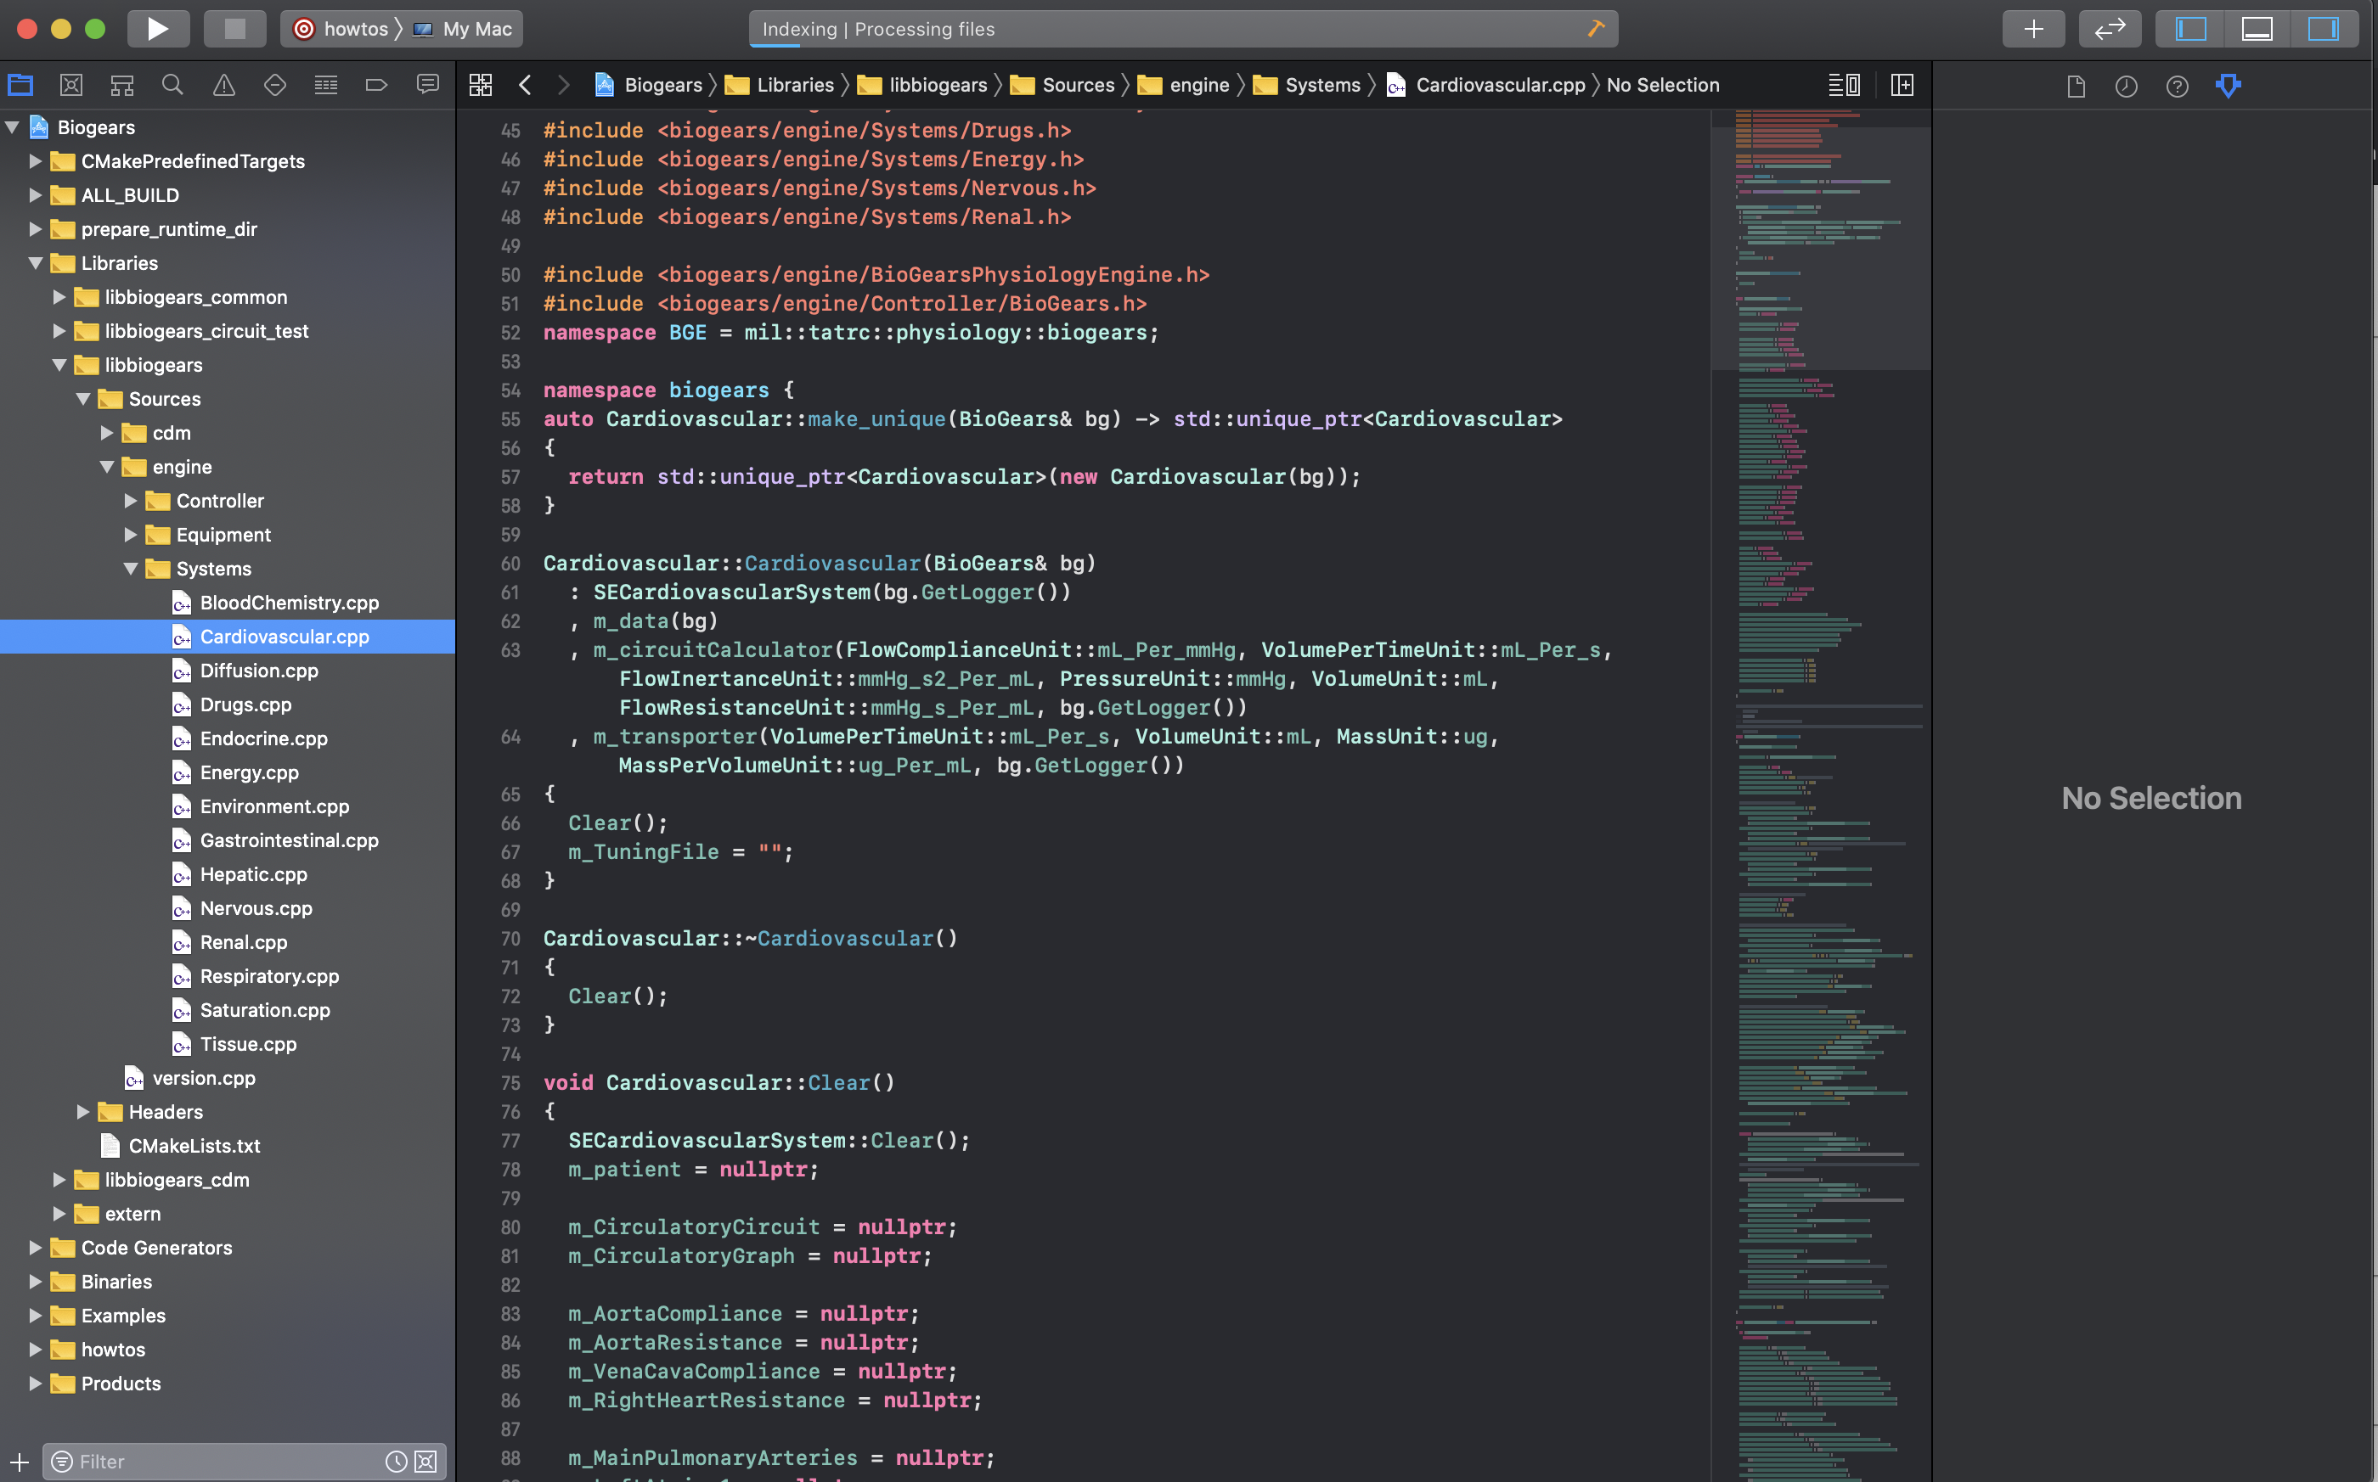This screenshot has width=2378, height=1482.
Task: Expand the Controller folder
Action: tap(131, 501)
